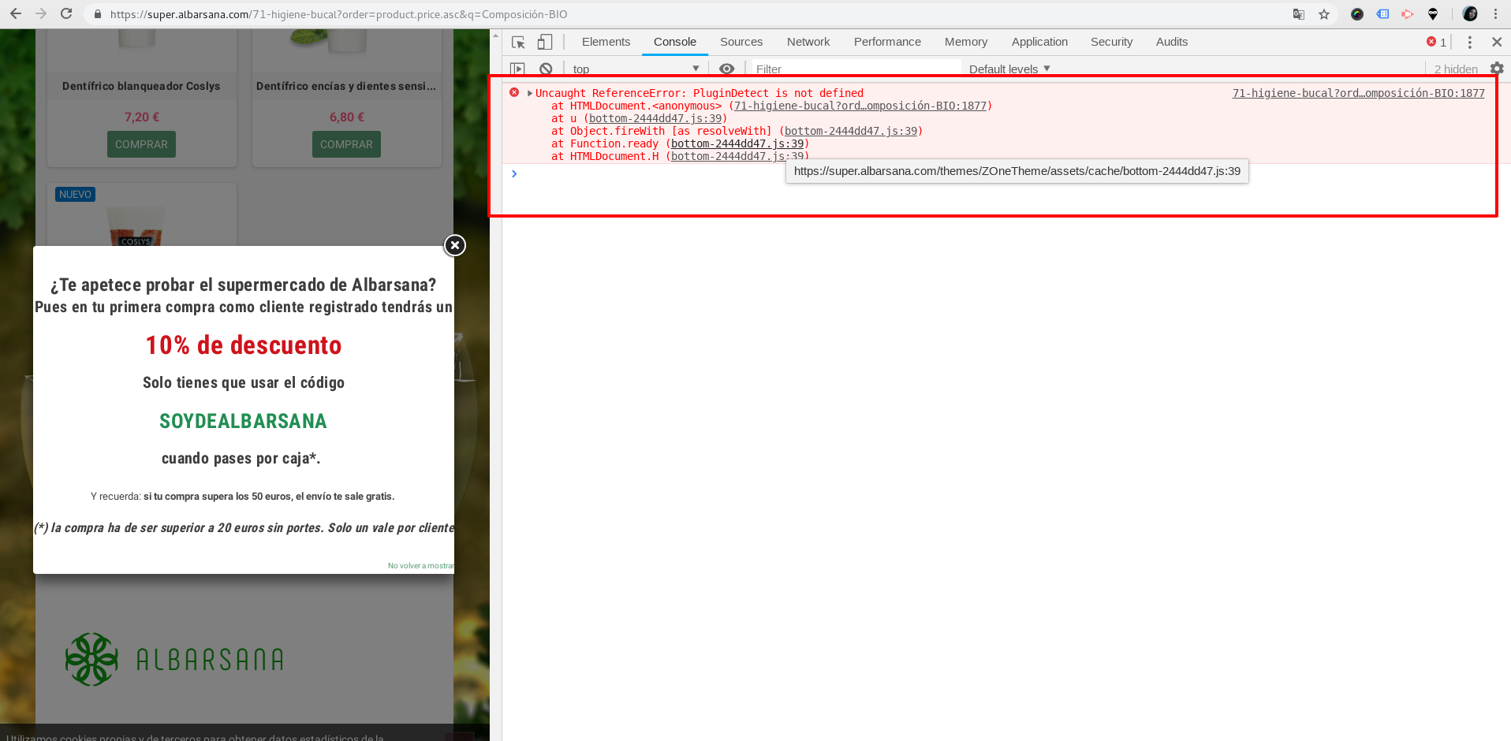This screenshot has height=741, width=1511.
Task: Go forward in browser history
Action: pos(41,14)
